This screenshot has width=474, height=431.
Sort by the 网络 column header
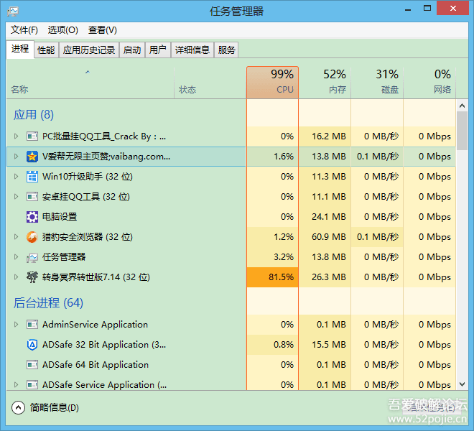429,83
